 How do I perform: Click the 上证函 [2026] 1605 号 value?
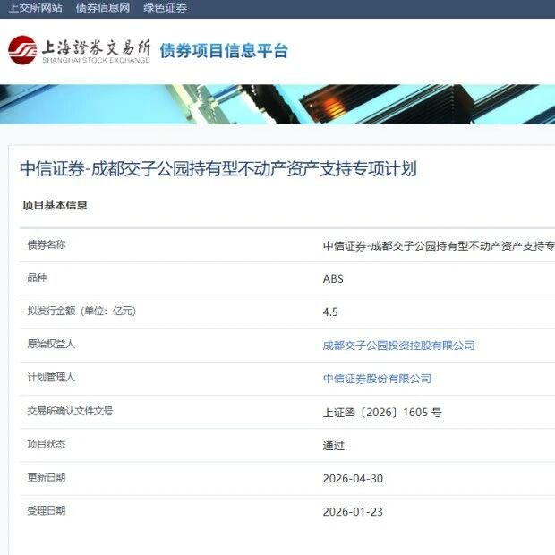click(382, 413)
